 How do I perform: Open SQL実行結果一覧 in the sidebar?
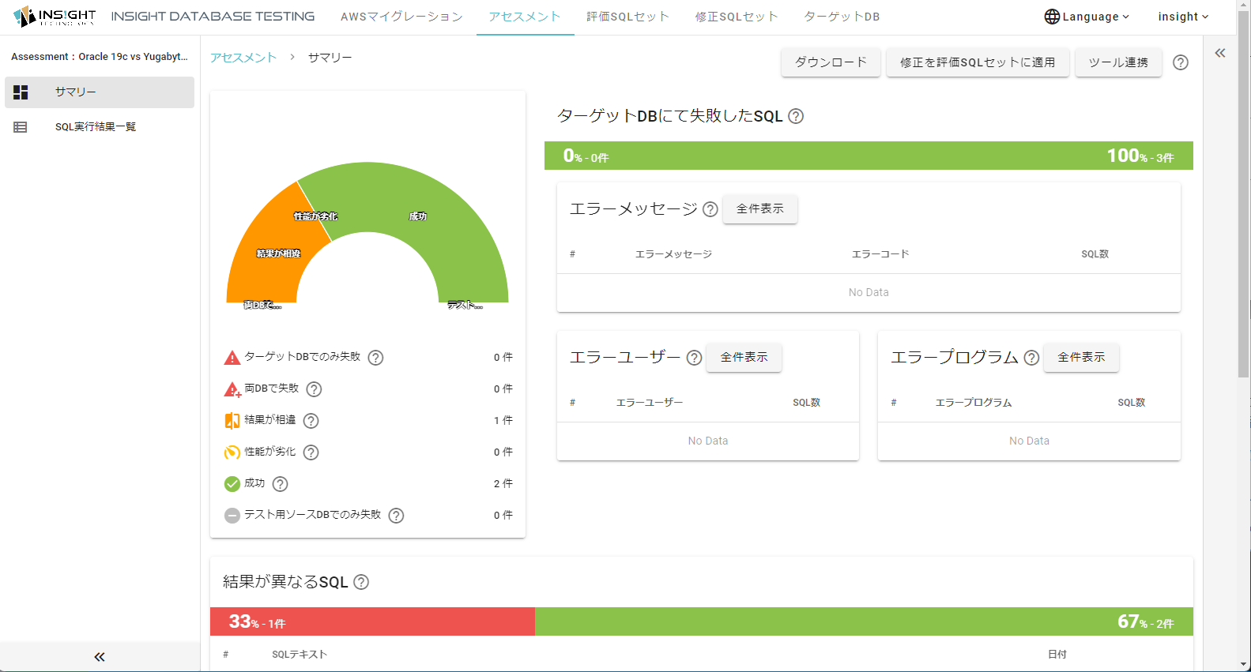point(100,127)
